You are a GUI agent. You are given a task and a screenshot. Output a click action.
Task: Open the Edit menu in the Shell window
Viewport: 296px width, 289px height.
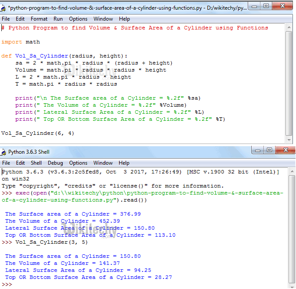[20, 163]
